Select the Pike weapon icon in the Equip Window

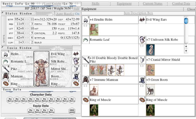pyautogui.click(x=5, y=69)
